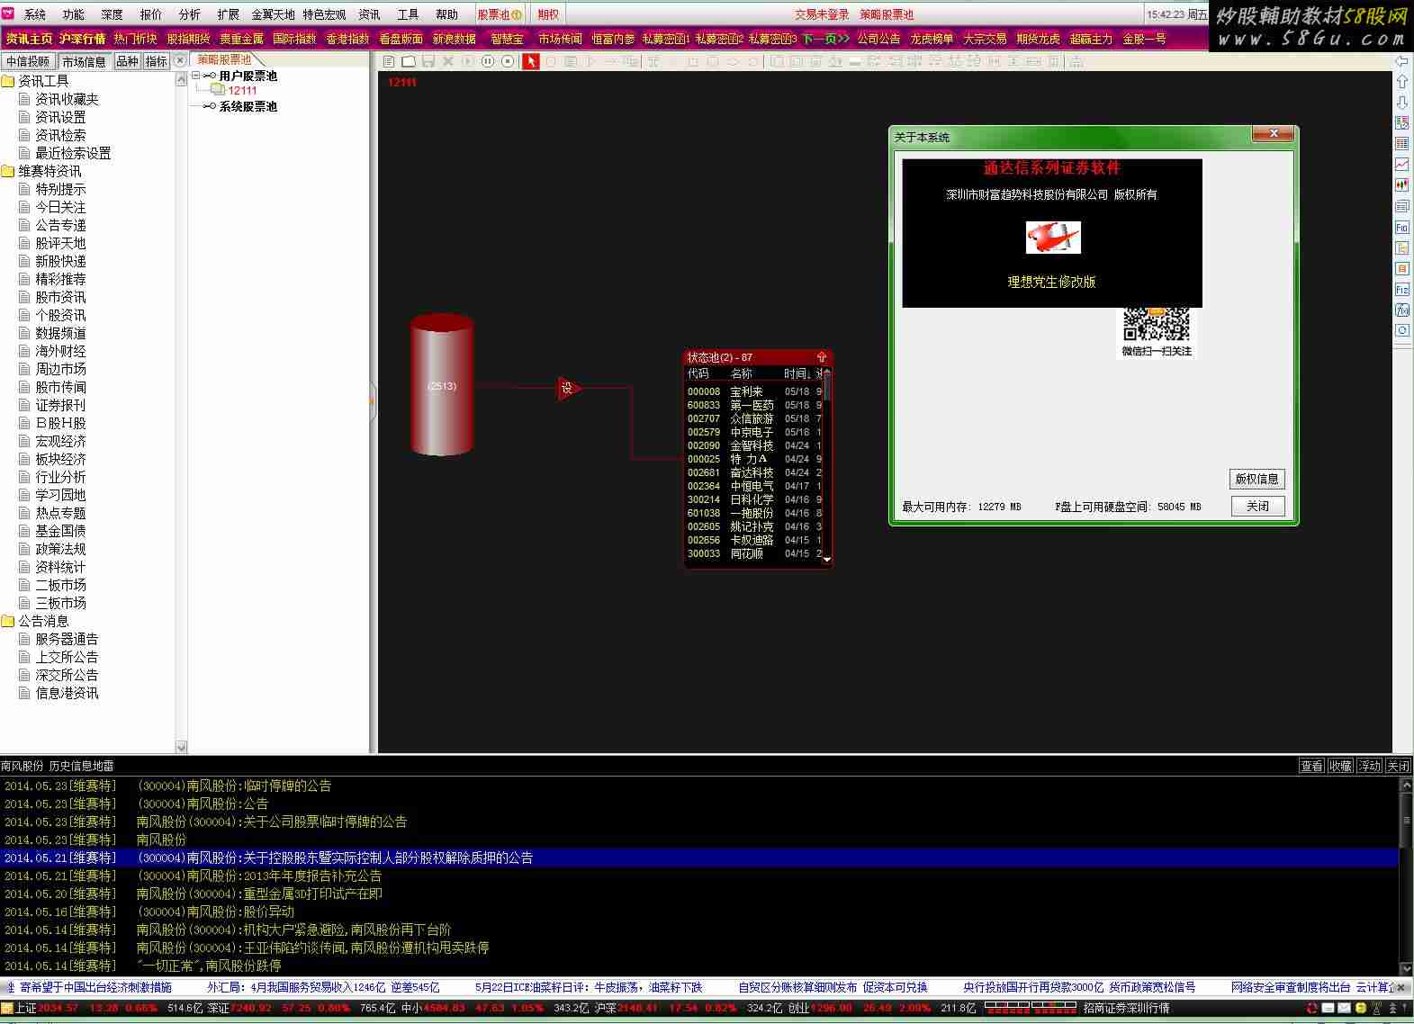Viewport: 1414px width, 1024px height.
Task: Click the F10 icon in right sidebar
Action: pyautogui.click(x=1402, y=227)
